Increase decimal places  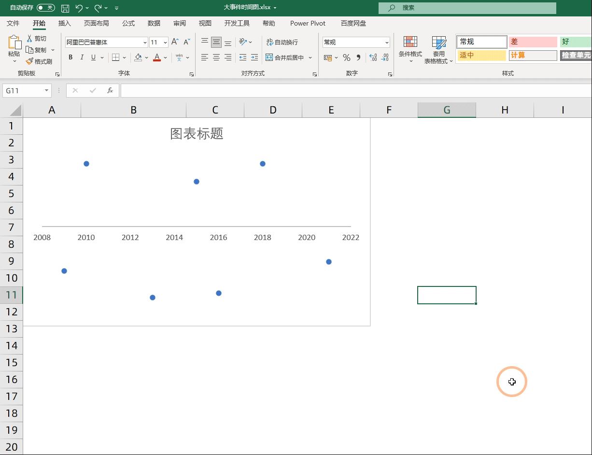coord(372,57)
